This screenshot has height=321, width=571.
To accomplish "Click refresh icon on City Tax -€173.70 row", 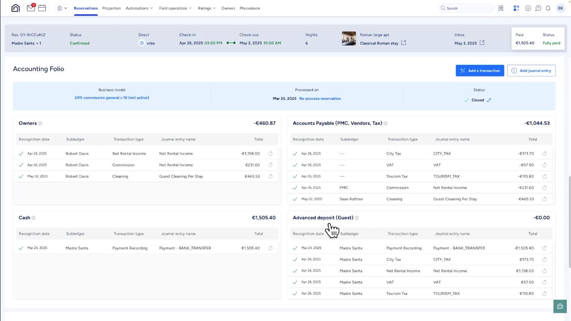I will [x=544, y=154].
